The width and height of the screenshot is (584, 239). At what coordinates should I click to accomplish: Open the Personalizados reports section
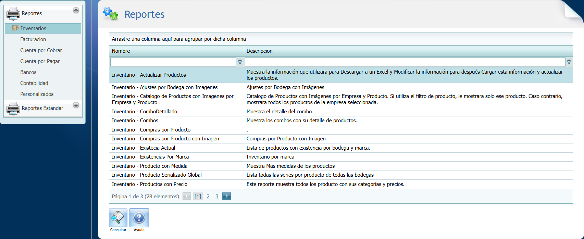click(37, 94)
